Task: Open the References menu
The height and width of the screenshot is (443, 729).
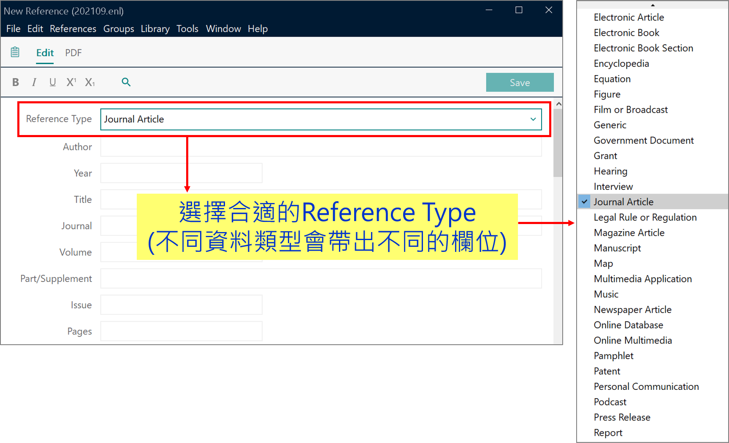Action: (x=73, y=29)
